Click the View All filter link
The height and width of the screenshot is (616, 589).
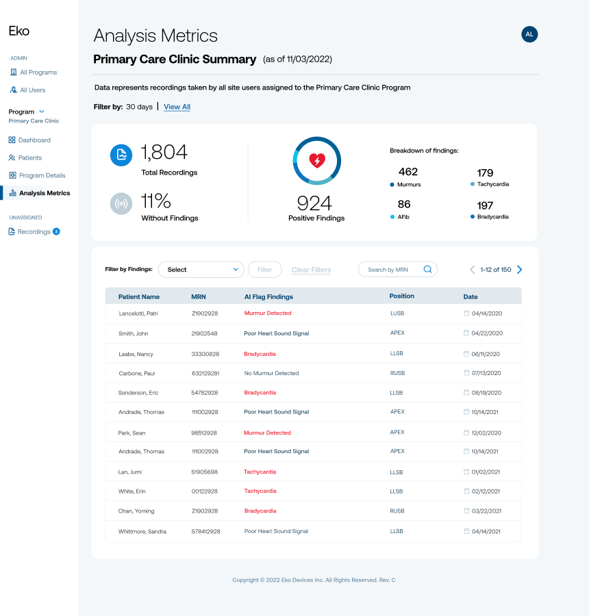coord(177,107)
